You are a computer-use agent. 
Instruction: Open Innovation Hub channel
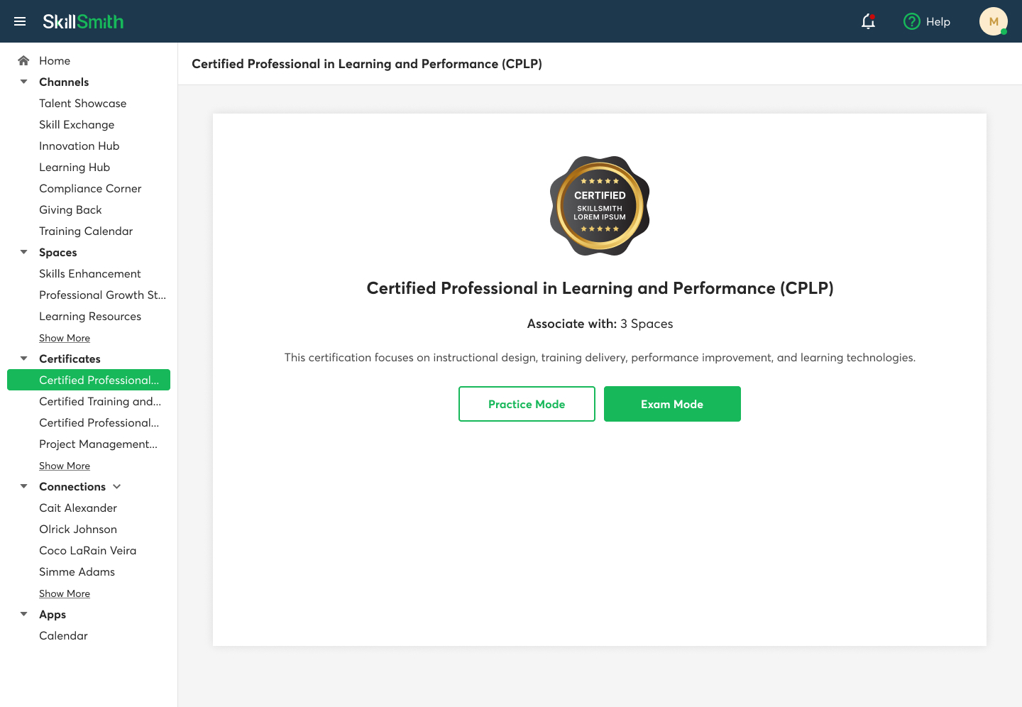79,146
